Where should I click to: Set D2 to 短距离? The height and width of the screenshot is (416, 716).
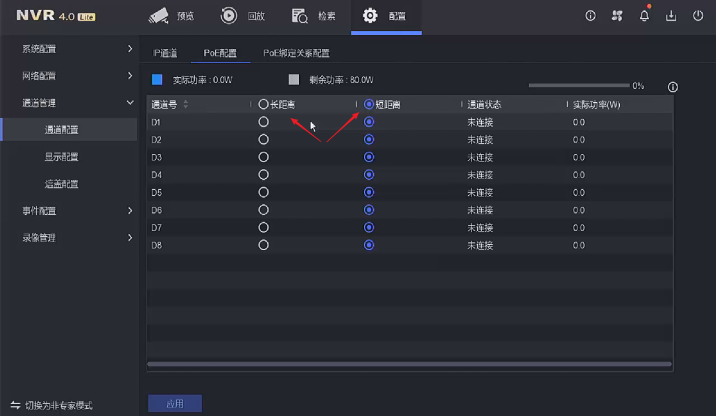pos(369,139)
